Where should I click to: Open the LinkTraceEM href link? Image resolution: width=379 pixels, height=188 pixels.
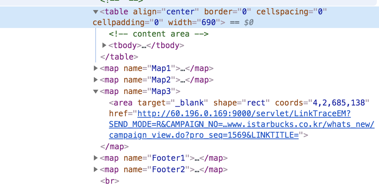point(242,124)
